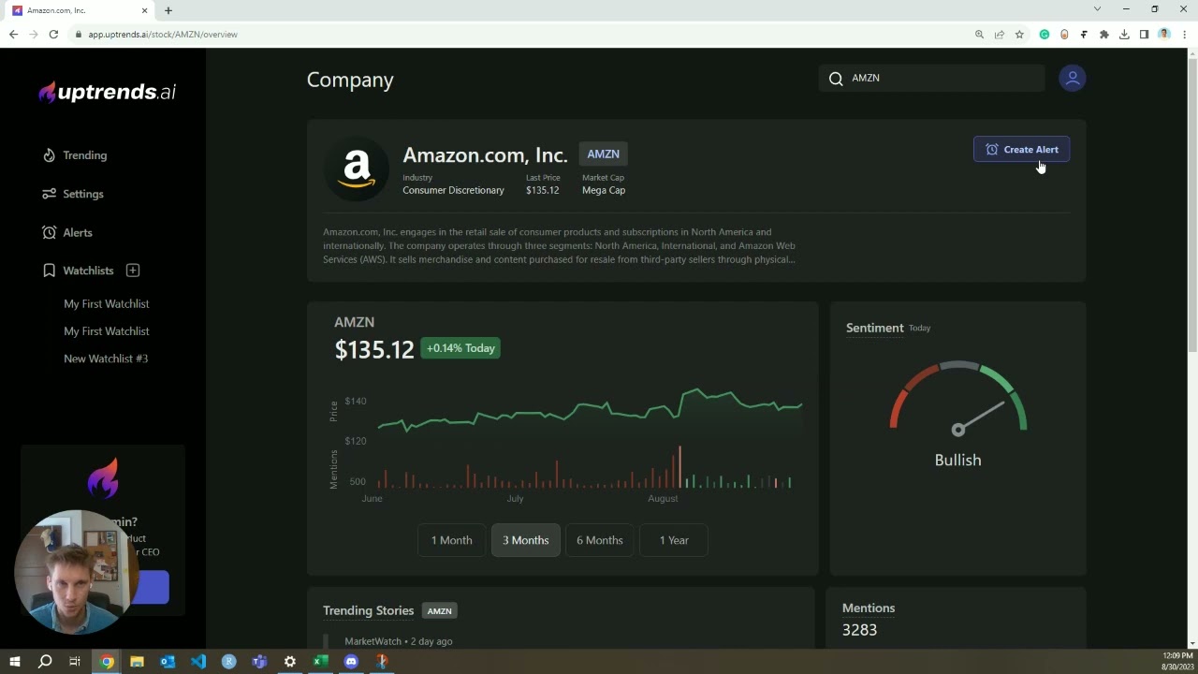Open the Chrome three-dot menu
1198x674 pixels.
click(x=1183, y=35)
